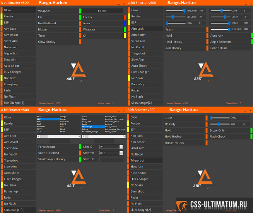The height and width of the screenshot is (213, 253).
Task: Toggle Auto Aim option
Action: pos(231,36)
